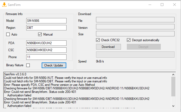This screenshot has width=181, height=112.
Task: Click the 'Download' group heading label
Action: 85,14
